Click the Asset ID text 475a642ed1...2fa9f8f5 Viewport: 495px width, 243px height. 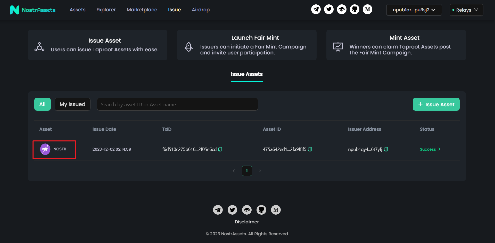[284, 149]
